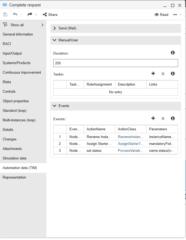186x240 pixels.
Task: Click Show all in sidebar
Action: 17,25
